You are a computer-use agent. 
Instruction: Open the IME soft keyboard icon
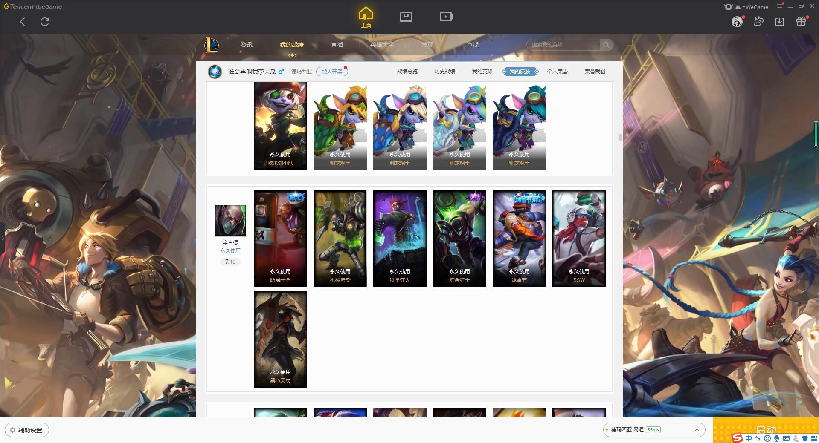tap(786, 438)
